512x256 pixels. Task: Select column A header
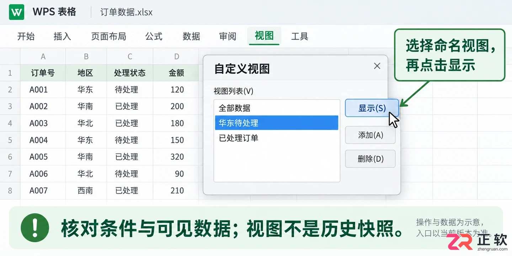[x=43, y=56]
